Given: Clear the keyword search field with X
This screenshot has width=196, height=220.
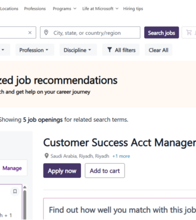Looking at the screenshot, I should 30,33.
